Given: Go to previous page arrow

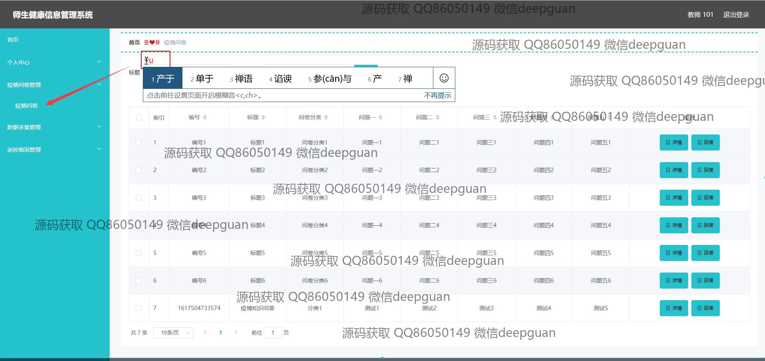Looking at the screenshot, I should (205, 332).
